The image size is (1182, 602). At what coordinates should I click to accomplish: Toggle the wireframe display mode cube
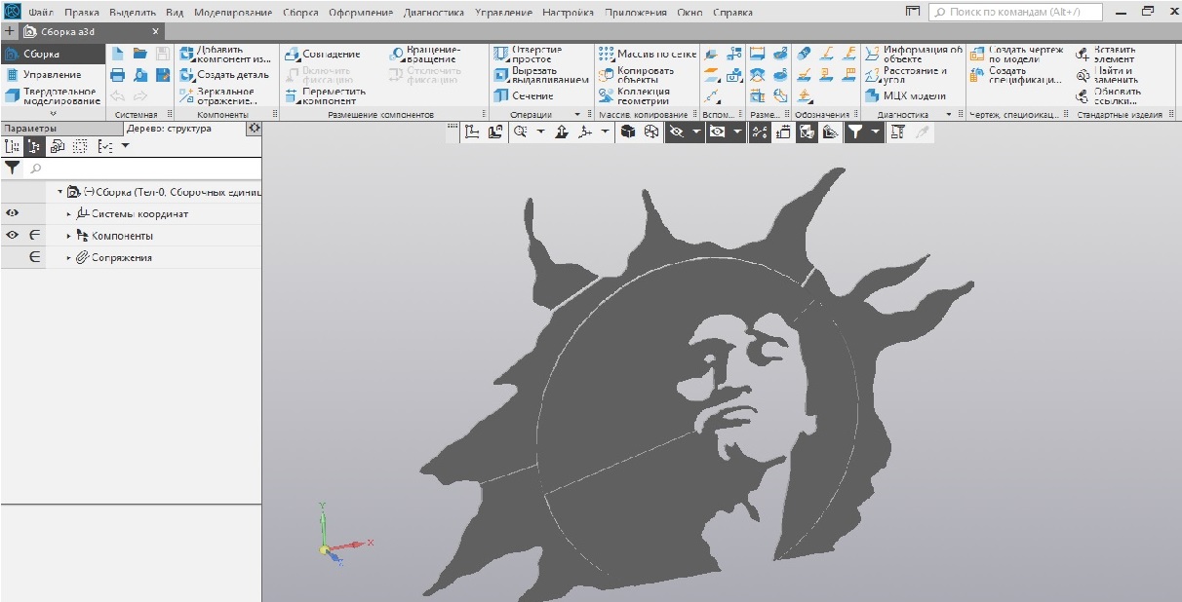point(651,132)
